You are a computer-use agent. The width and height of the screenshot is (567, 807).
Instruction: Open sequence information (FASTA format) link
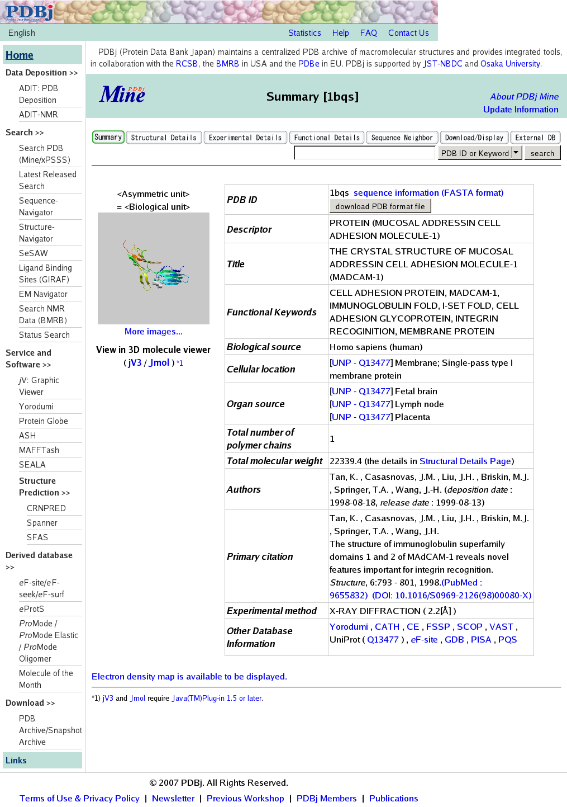click(428, 192)
